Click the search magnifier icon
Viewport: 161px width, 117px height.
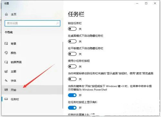click(x=57, y=23)
